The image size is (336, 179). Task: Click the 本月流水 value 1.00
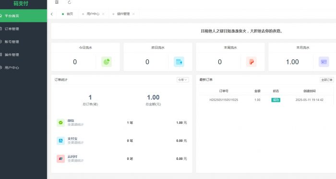(x=292, y=62)
